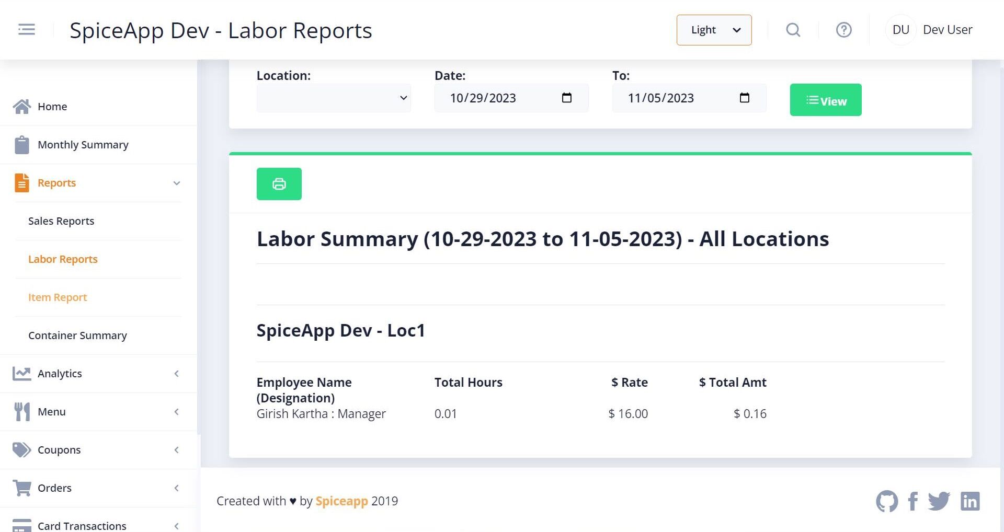1004x532 pixels.
Task: Open the Twitter footer icon
Action: 939,501
